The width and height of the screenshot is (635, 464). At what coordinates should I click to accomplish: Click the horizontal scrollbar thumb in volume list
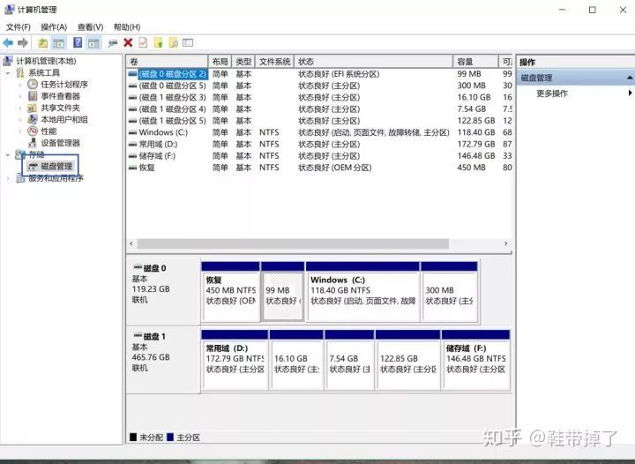pos(293,243)
